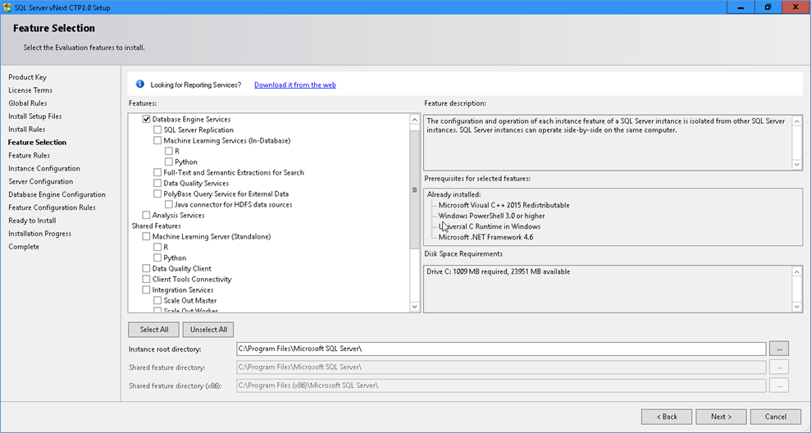Screen dimensions: 811x433
Task: Select the Installation Progress step
Action: [x=40, y=234]
